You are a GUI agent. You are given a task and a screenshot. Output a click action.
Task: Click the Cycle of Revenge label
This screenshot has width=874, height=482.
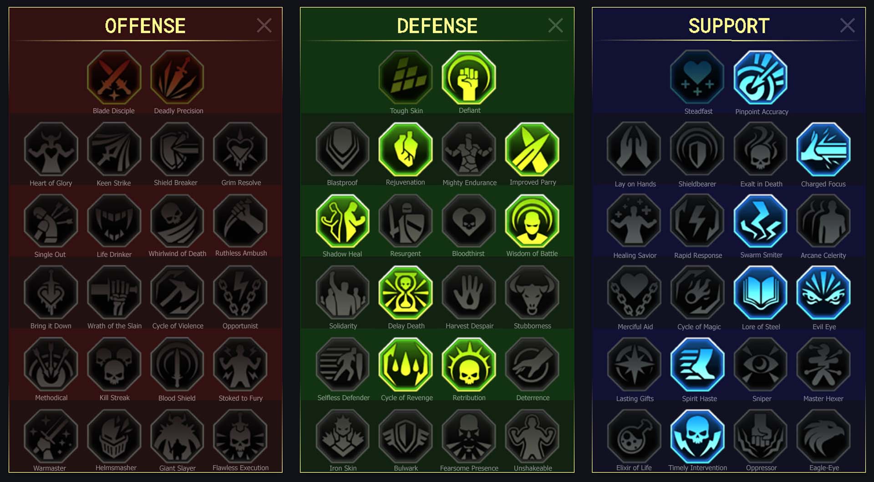tap(407, 398)
